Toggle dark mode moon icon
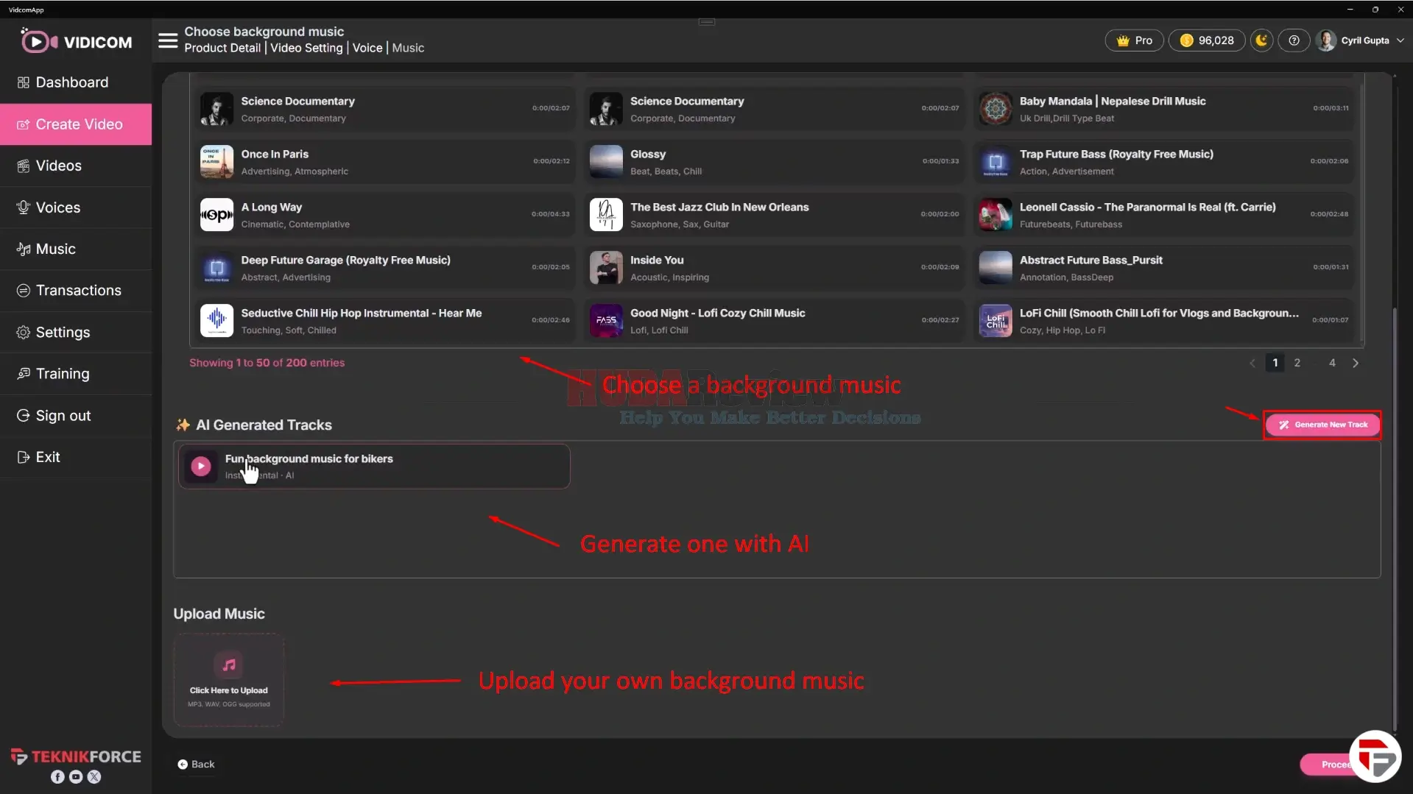This screenshot has height=794, width=1413. coord(1261,40)
